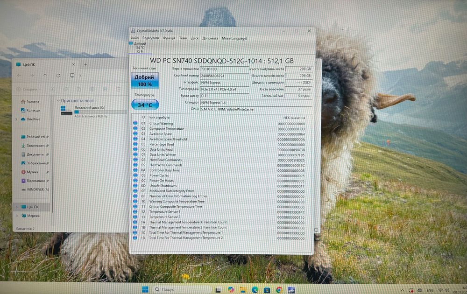467x294 pixels.
Task: Open Google Chrome from the taskbar
Action: pyautogui.click(x=279, y=289)
